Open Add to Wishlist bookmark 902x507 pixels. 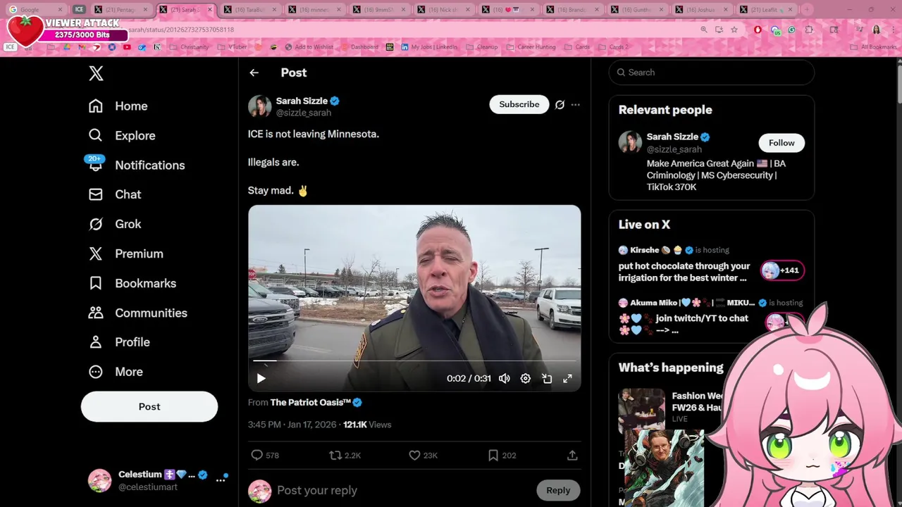click(309, 47)
